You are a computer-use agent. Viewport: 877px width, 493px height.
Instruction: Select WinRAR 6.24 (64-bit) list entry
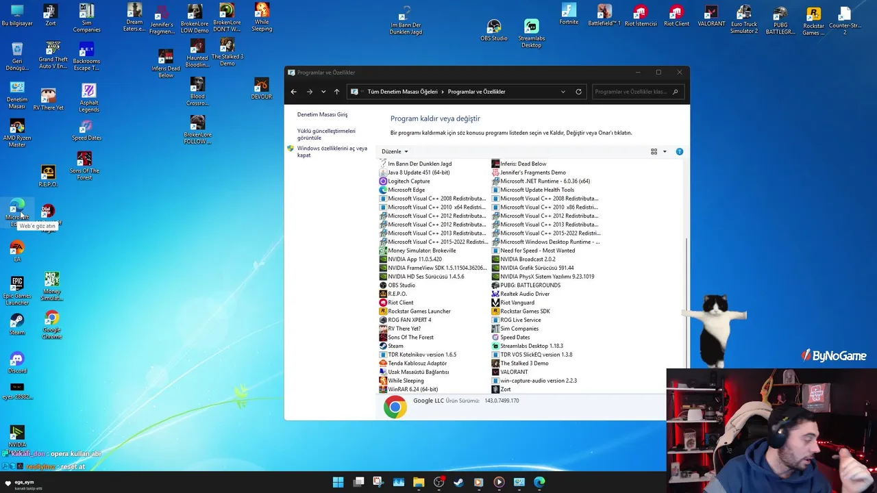413,390
